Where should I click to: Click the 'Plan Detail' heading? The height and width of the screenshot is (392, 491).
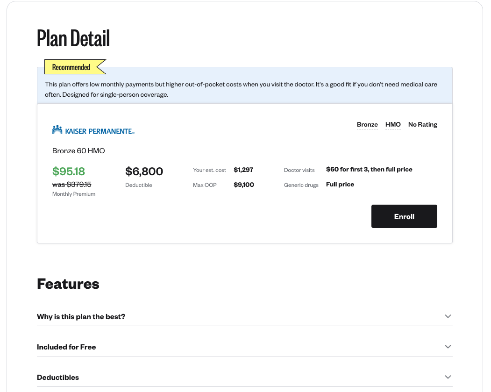pos(73,38)
